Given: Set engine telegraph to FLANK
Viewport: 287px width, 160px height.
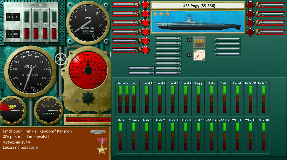Looking at the screenshot, I should click(x=95, y=83).
